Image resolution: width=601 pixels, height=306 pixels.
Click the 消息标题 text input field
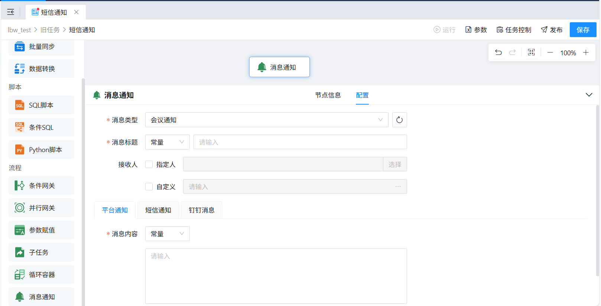click(x=300, y=142)
